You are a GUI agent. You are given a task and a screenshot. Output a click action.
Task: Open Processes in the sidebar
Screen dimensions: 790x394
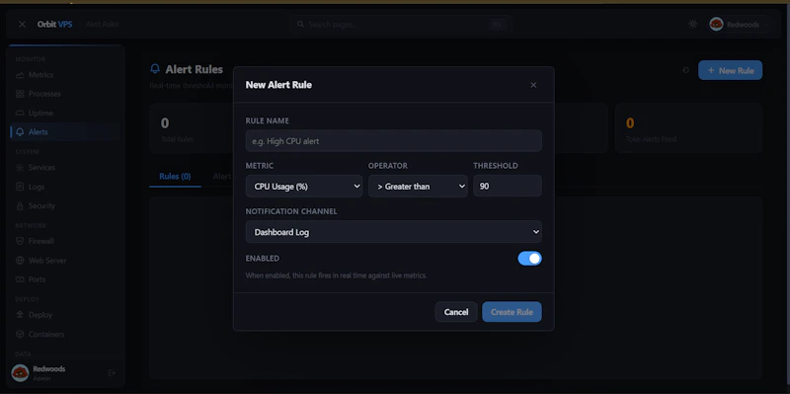tap(65, 94)
